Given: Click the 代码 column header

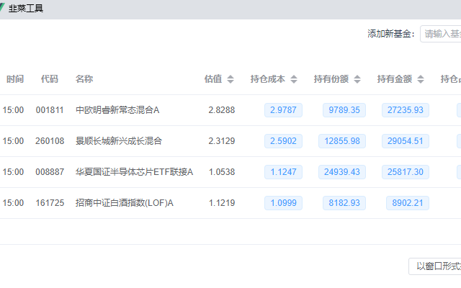Looking at the screenshot, I should (x=50, y=79).
